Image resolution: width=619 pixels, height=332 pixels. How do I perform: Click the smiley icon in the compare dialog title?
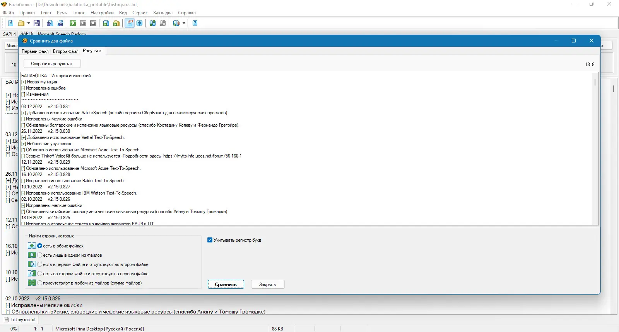[x=25, y=41]
